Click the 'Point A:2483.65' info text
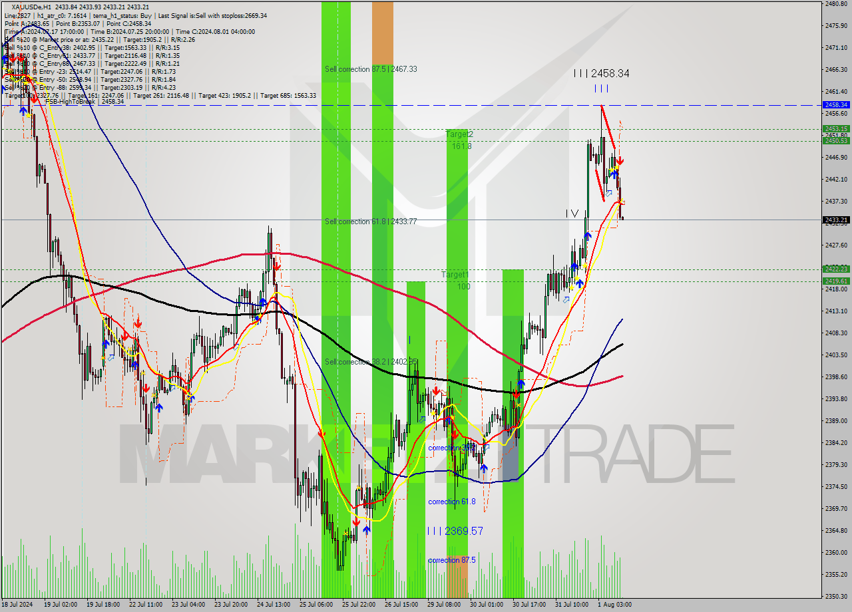The height and width of the screenshot is (612, 852). coord(27,23)
